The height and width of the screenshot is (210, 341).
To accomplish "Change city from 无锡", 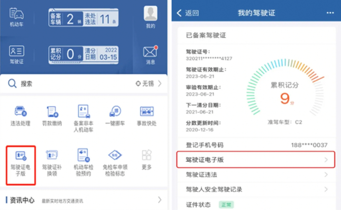I will point(148,84).
